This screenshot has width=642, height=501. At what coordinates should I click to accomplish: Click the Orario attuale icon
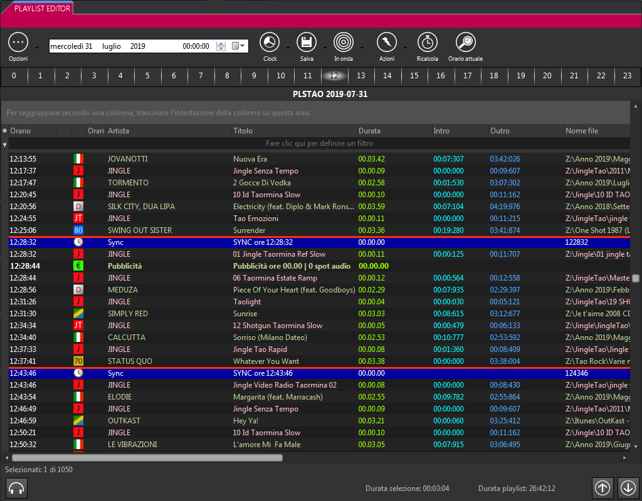pos(465,43)
